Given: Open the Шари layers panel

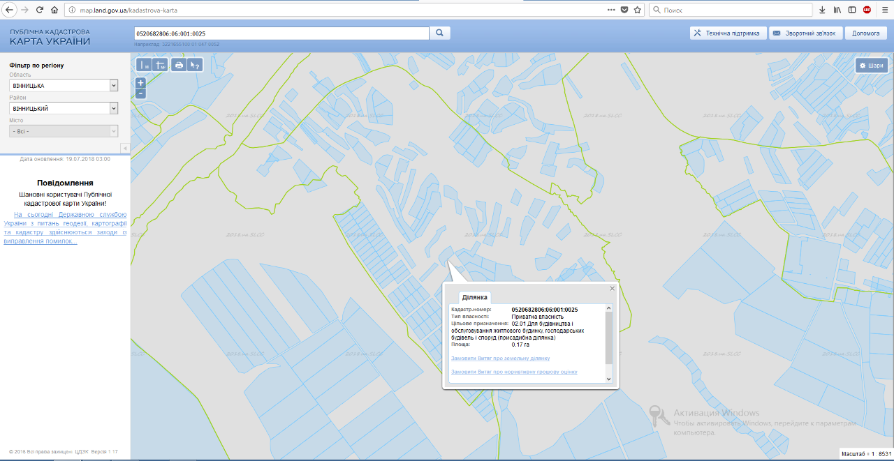Looking at the screenshot, I should point(872,66).
